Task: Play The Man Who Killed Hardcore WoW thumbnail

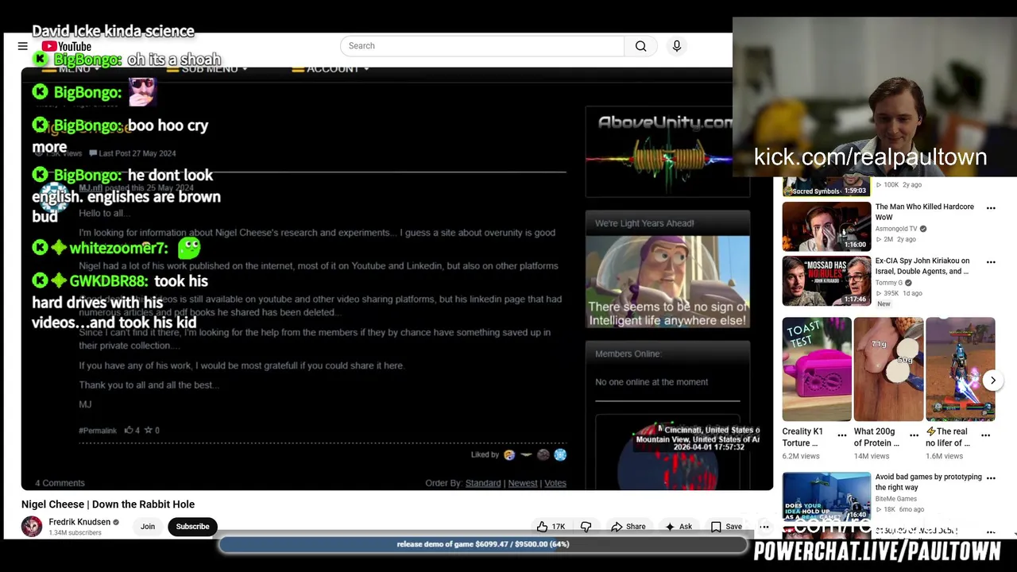Action: pos(826,226)
